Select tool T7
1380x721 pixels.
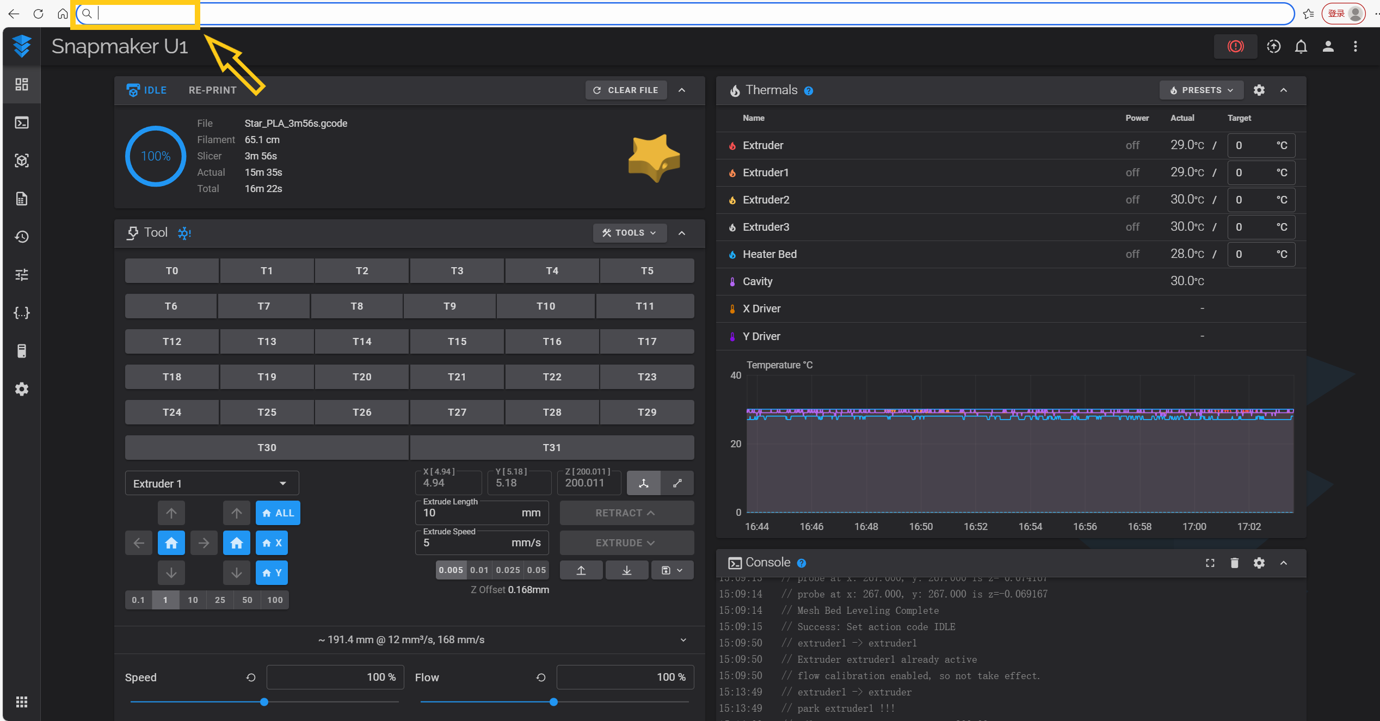pyautogui.click(x=263, y=306)
